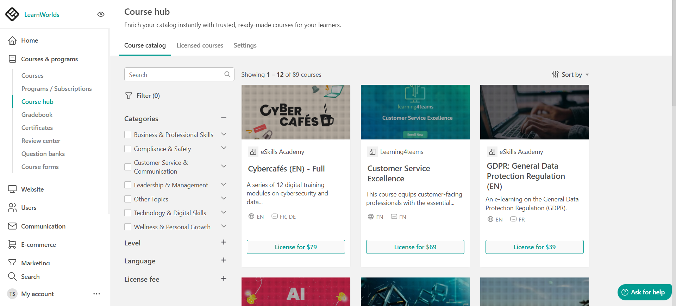Expand the Level filter section
Viewport: 676px width, 306px height.
[224, 242]
